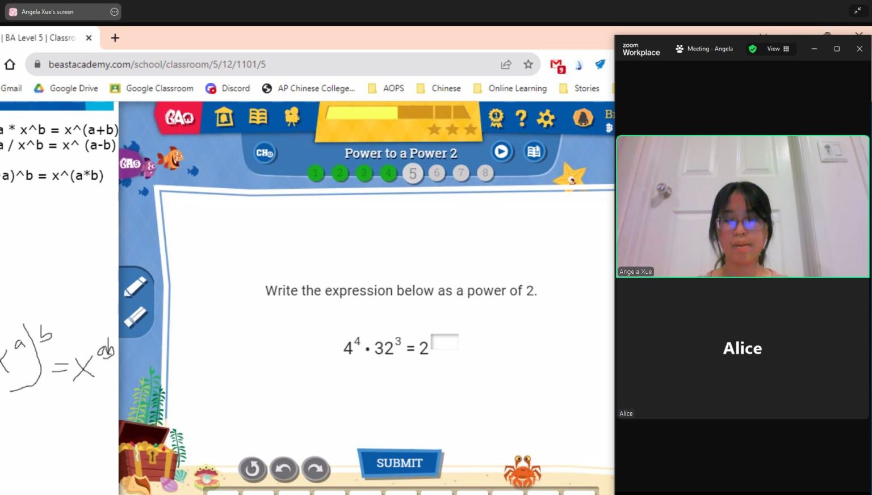Open the Gmail bookmark
Image resolution: width=872 pixels, height=495 pixels.
(x=11, y=88)
